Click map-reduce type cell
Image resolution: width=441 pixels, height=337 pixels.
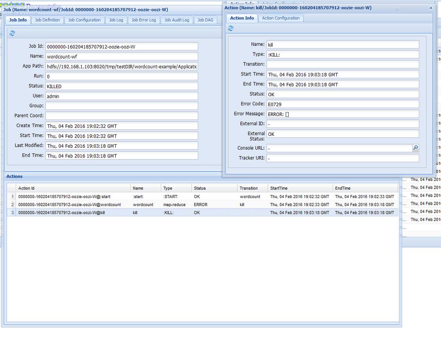[174, 205]
